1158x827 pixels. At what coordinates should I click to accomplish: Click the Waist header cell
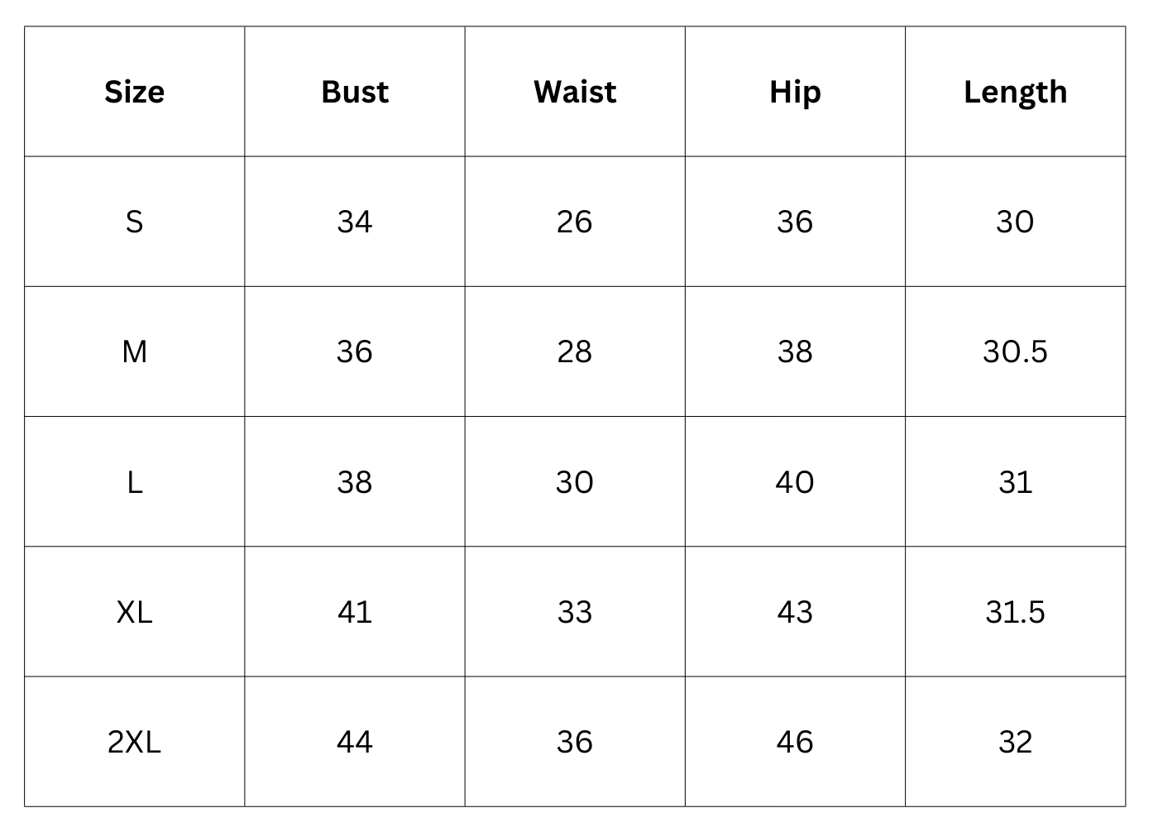point(575,92)
